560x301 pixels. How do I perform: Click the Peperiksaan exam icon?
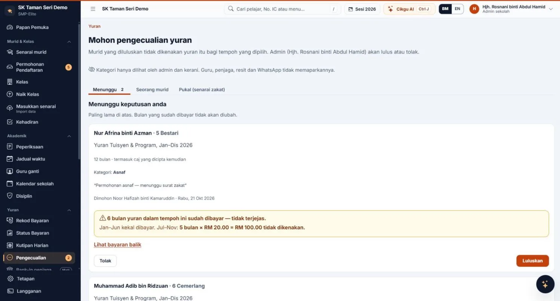point(10,147)
